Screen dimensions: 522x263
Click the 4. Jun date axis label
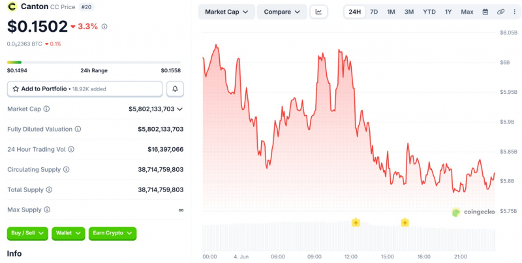click(241, 256)
